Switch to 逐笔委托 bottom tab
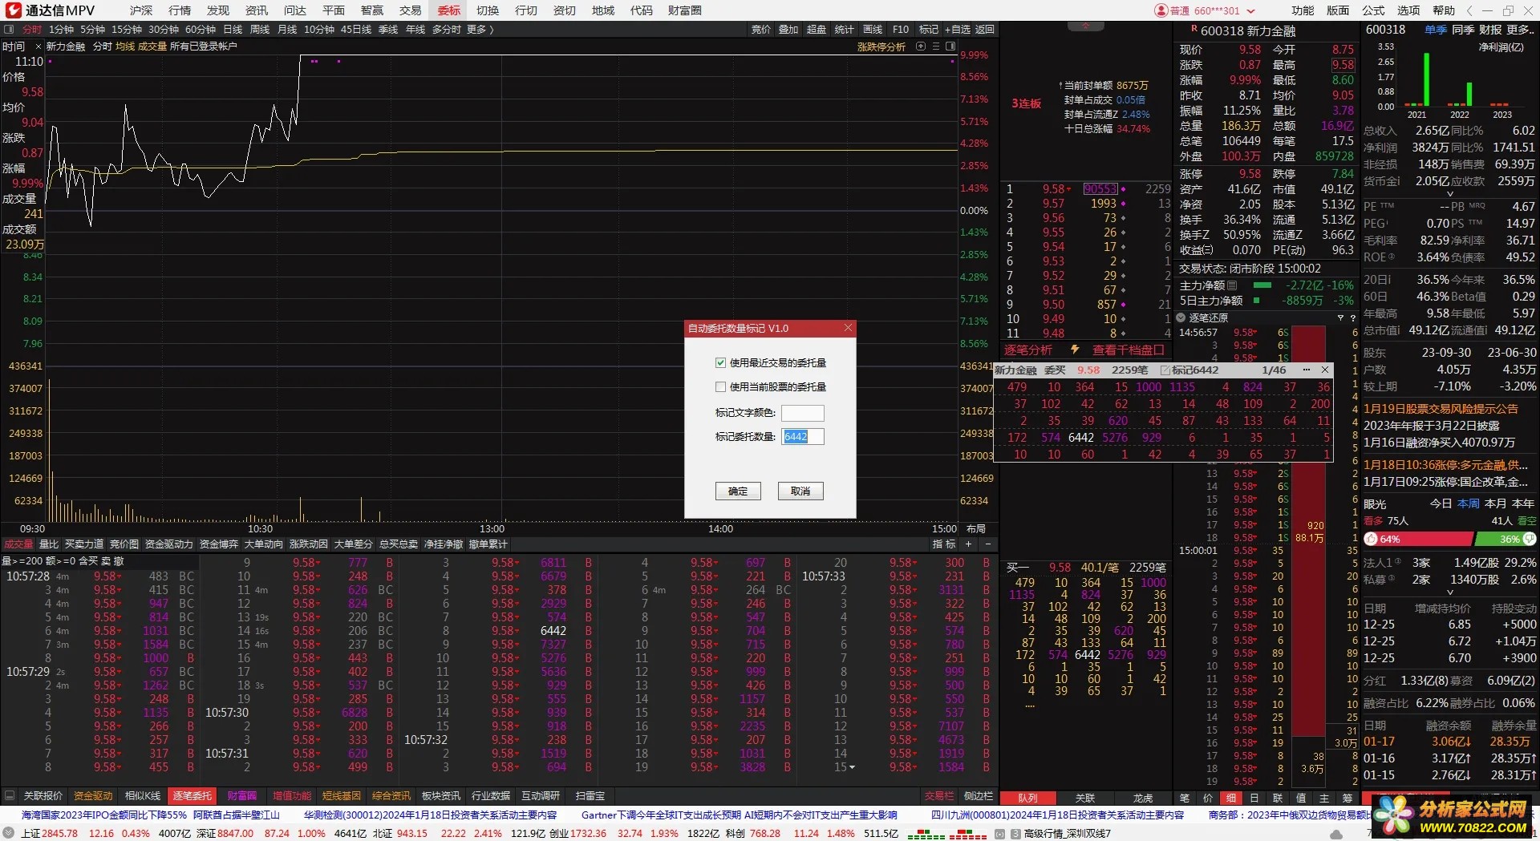 tap(192, 796)
